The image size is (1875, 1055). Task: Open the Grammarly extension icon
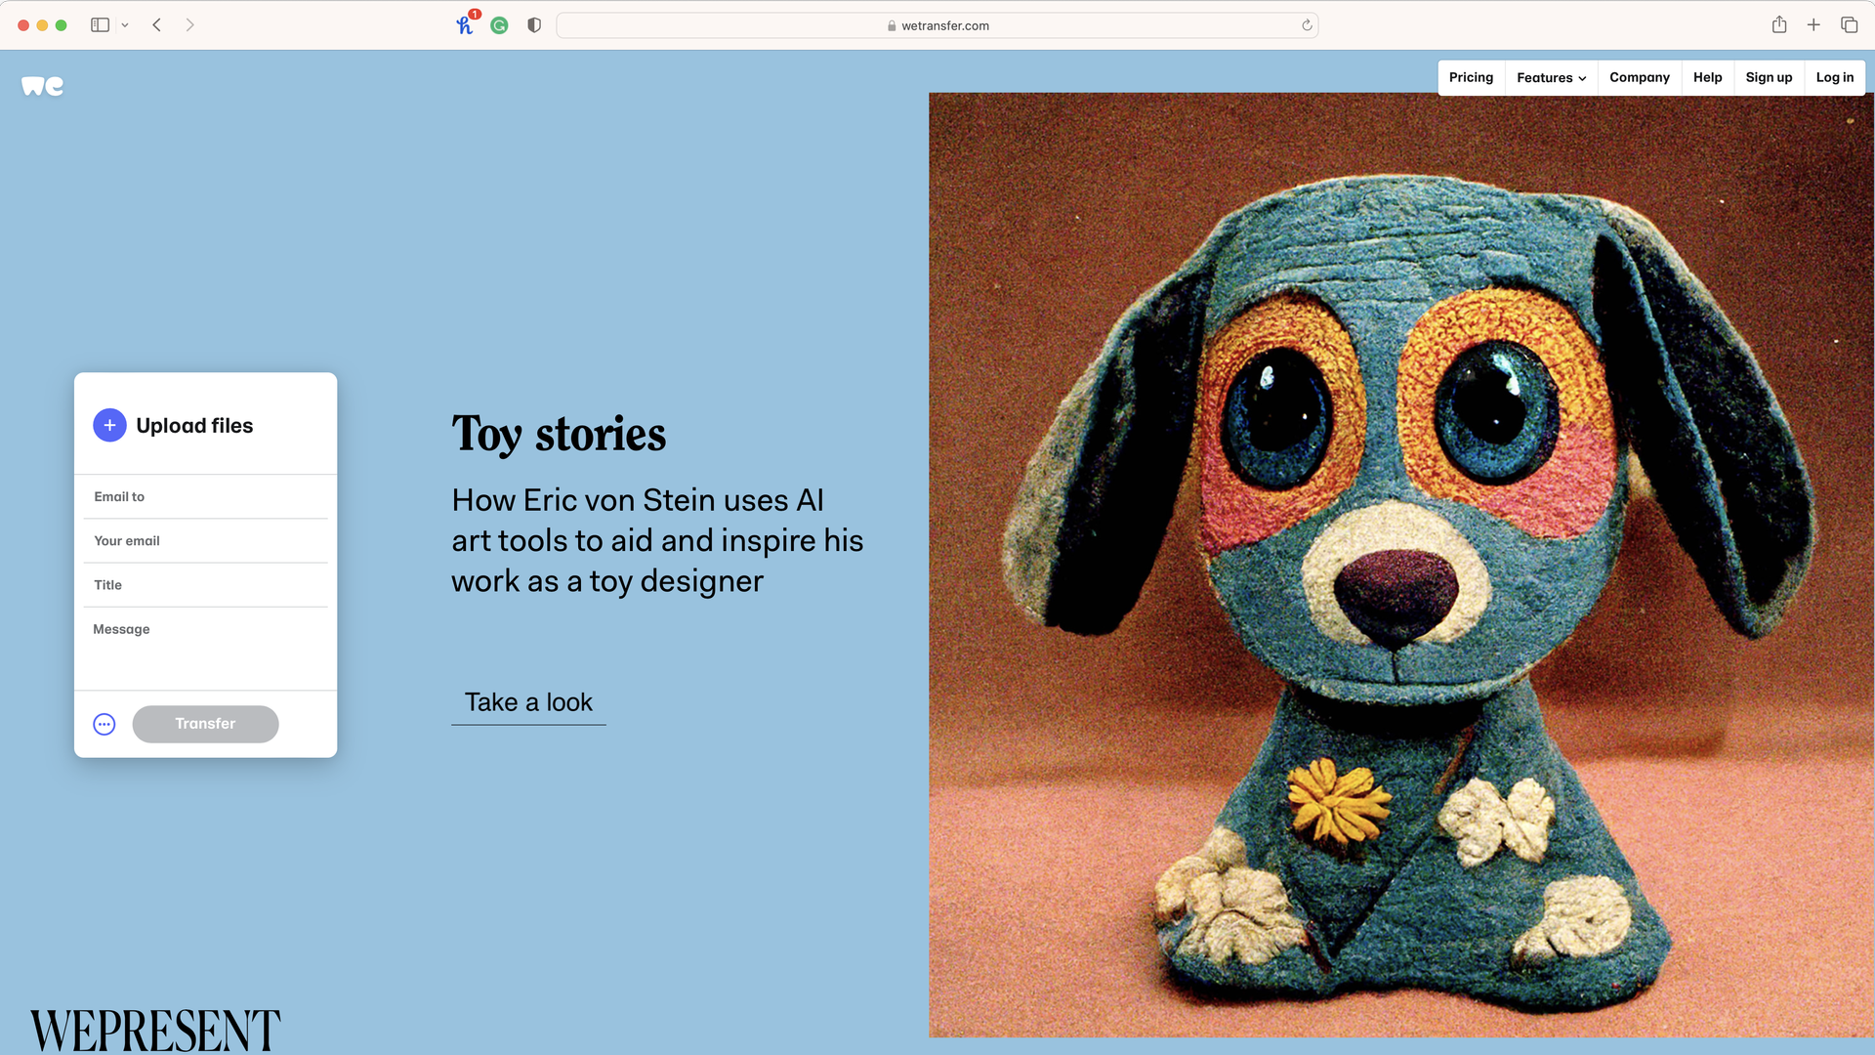(x=499, y=24)
